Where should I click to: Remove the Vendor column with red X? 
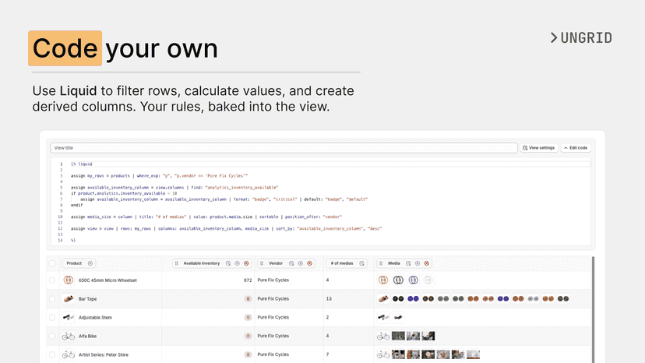[x=310, y=263]
